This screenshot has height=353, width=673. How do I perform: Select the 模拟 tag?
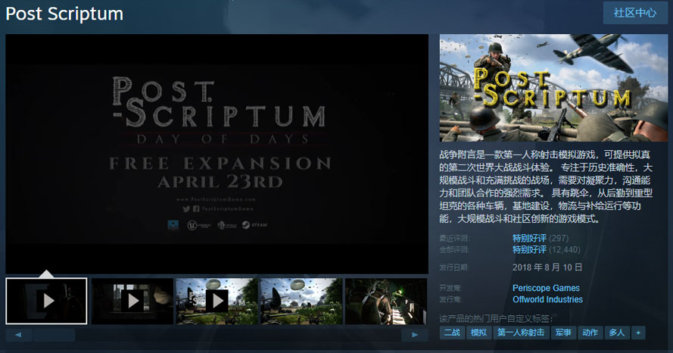[x=479, y=333]
